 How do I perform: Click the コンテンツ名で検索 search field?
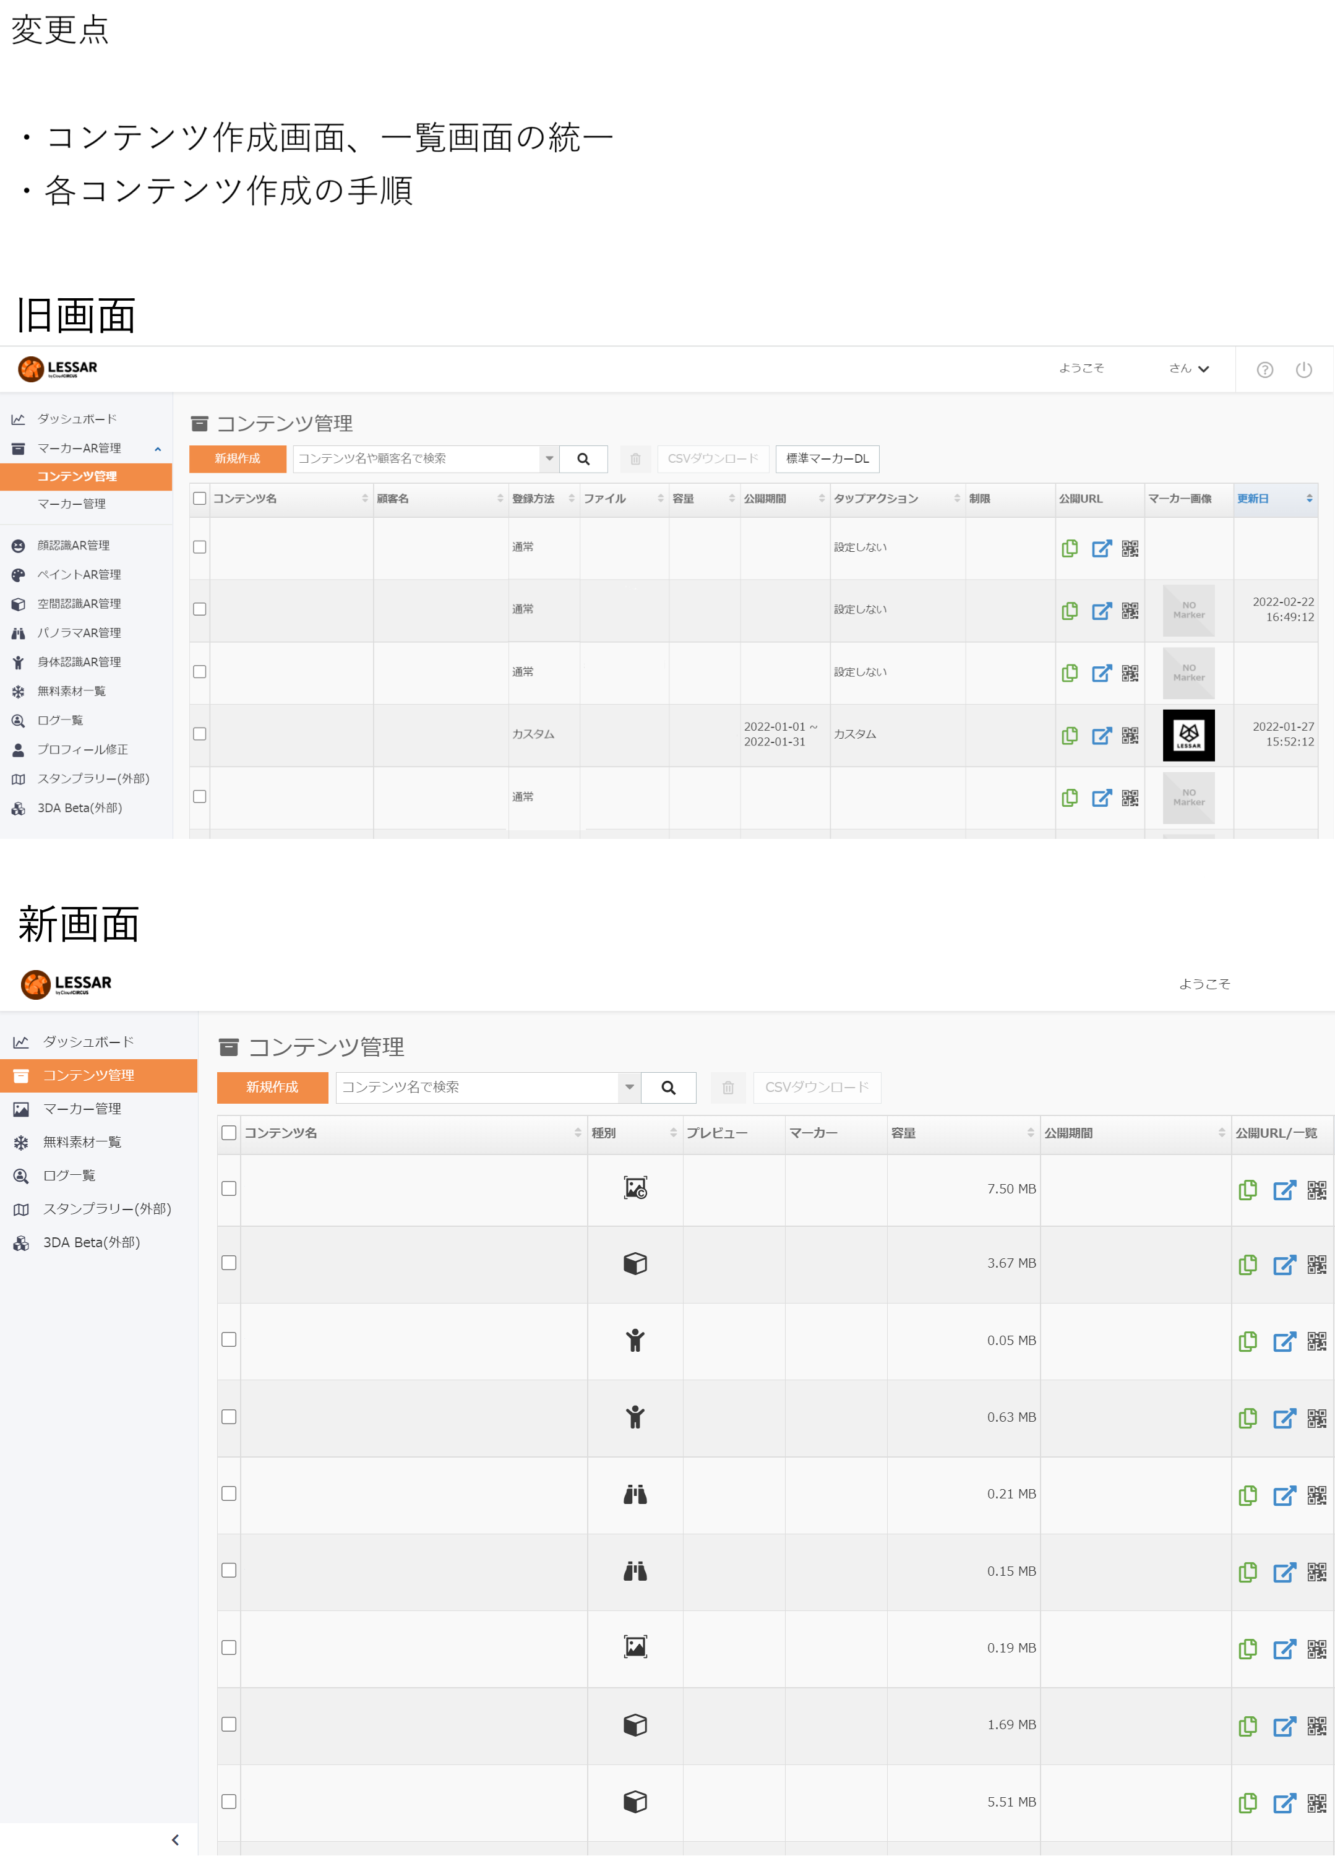pyautogui.click(x=477, y=1088)
